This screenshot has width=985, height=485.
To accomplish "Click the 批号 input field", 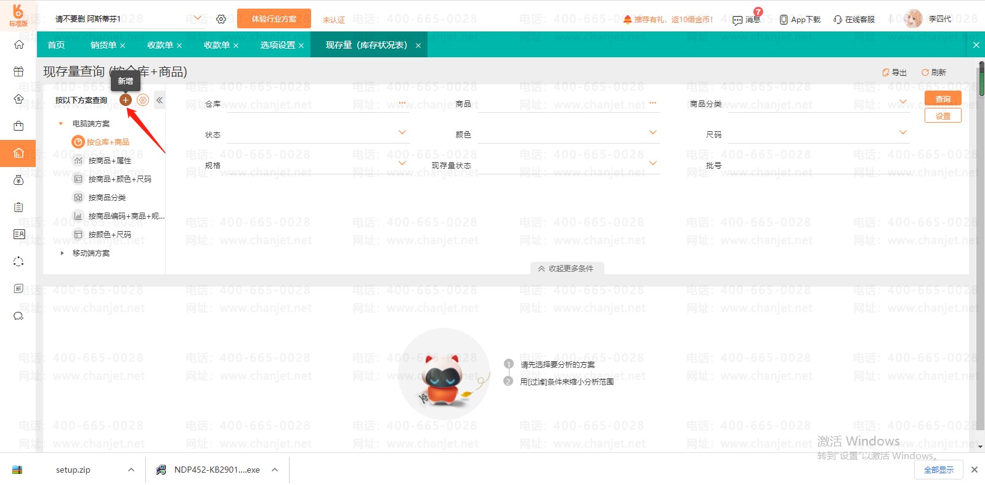I will 818,165.
